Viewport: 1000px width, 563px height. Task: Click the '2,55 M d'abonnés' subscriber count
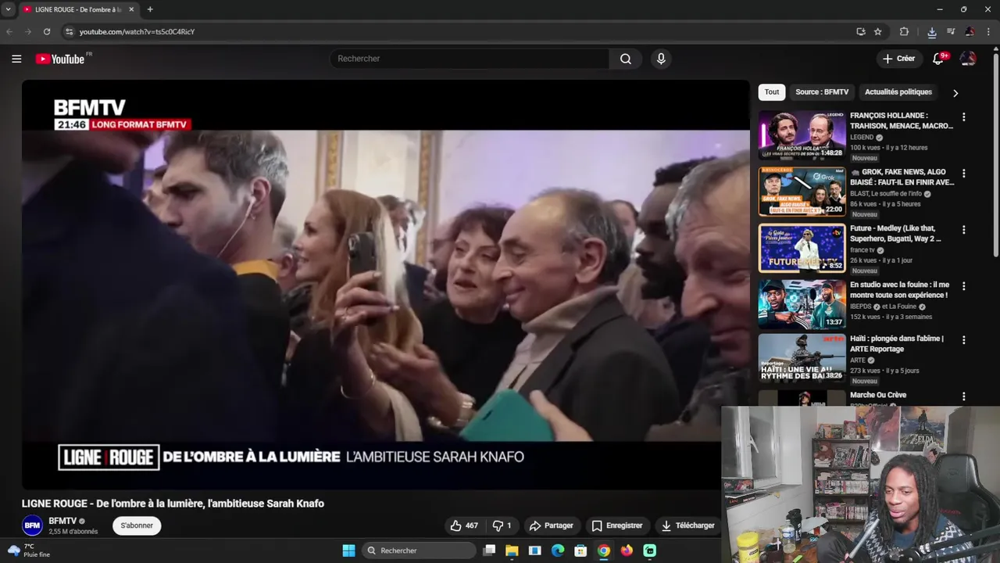pyautogui.click(x=73, y=532)
